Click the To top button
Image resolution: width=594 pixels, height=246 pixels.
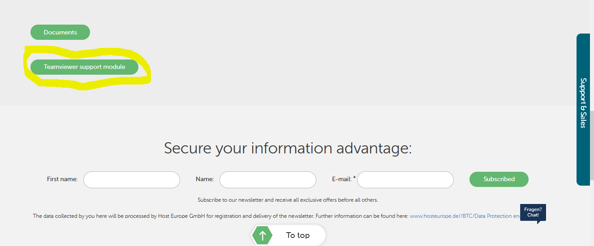tap(289, 235)
